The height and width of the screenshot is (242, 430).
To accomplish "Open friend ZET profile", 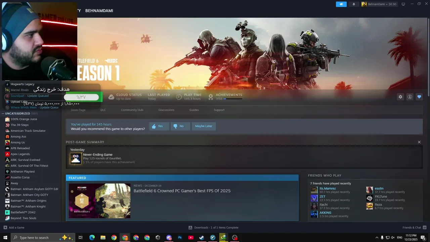I will tap(322, 197).
